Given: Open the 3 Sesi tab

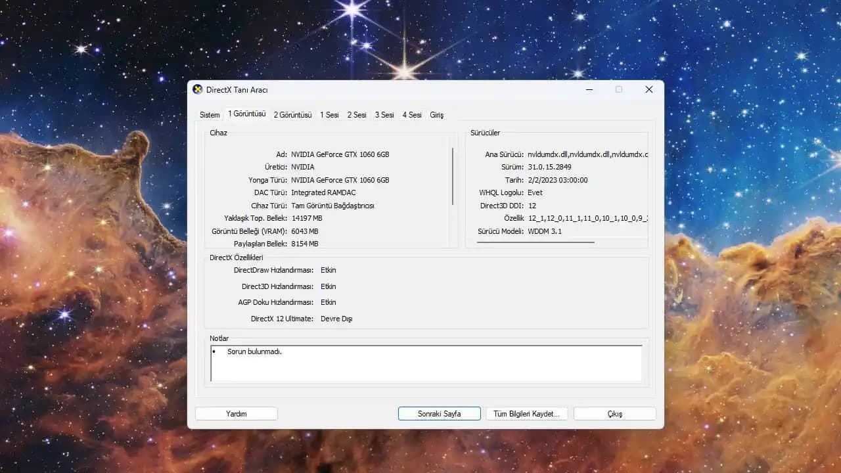Looking at the screenshot, I should 384,115.
